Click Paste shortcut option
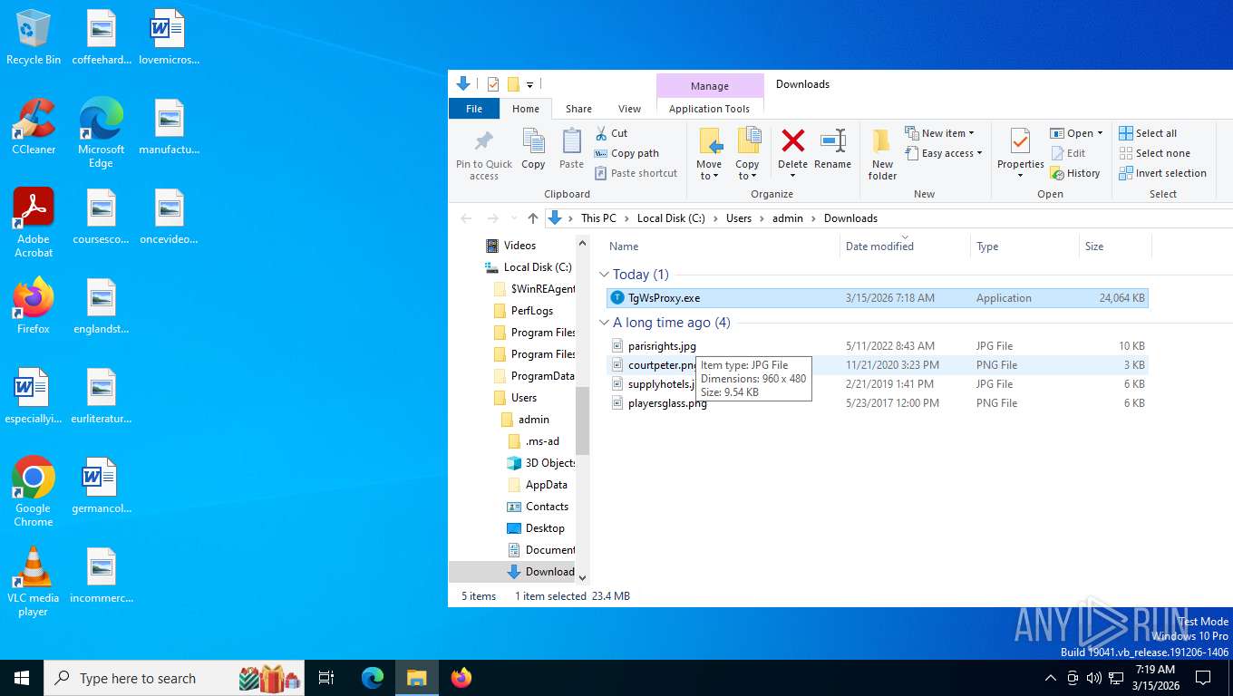 pyautogui.click(x=636, y=173)
